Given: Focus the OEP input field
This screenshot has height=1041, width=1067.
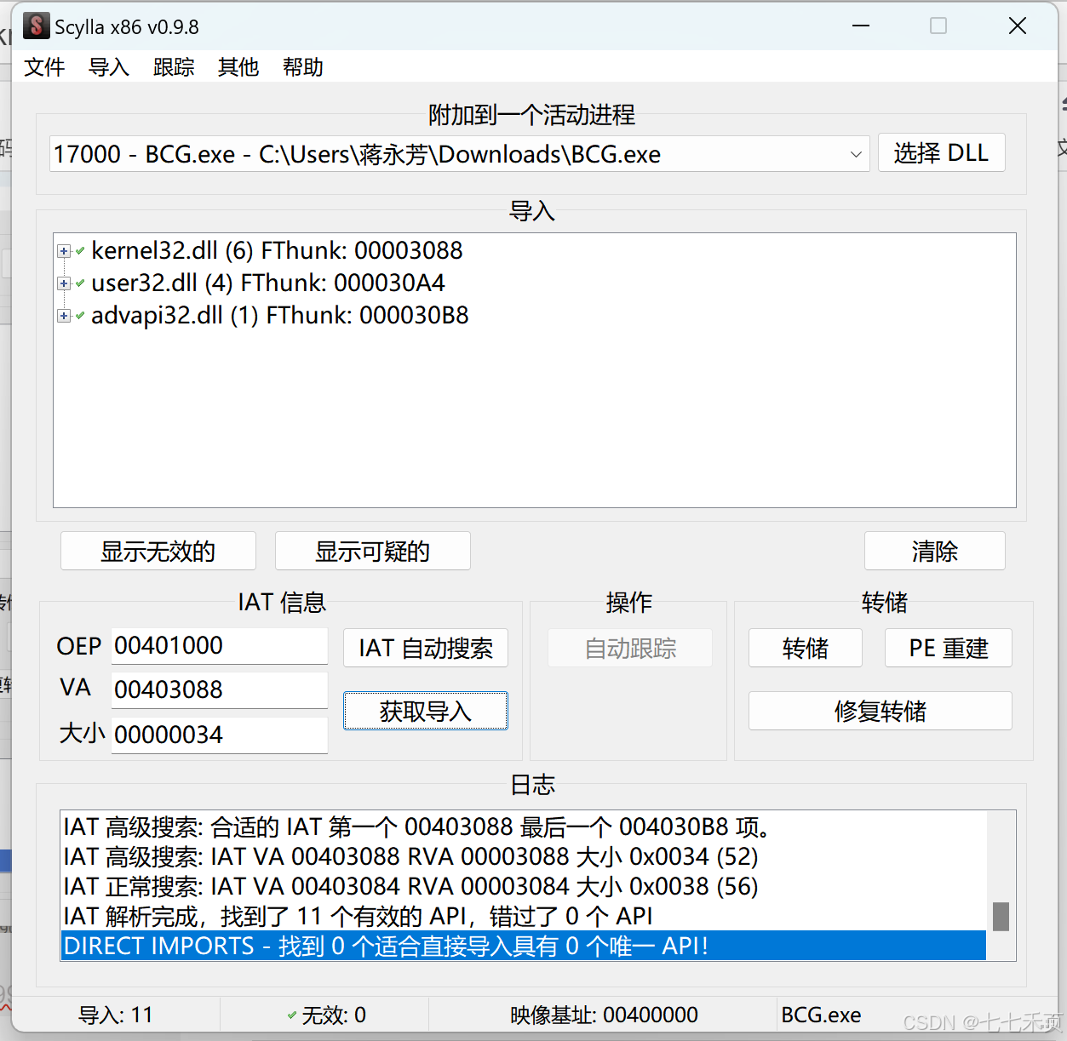Looking at the screenshot, I should 220,646.
